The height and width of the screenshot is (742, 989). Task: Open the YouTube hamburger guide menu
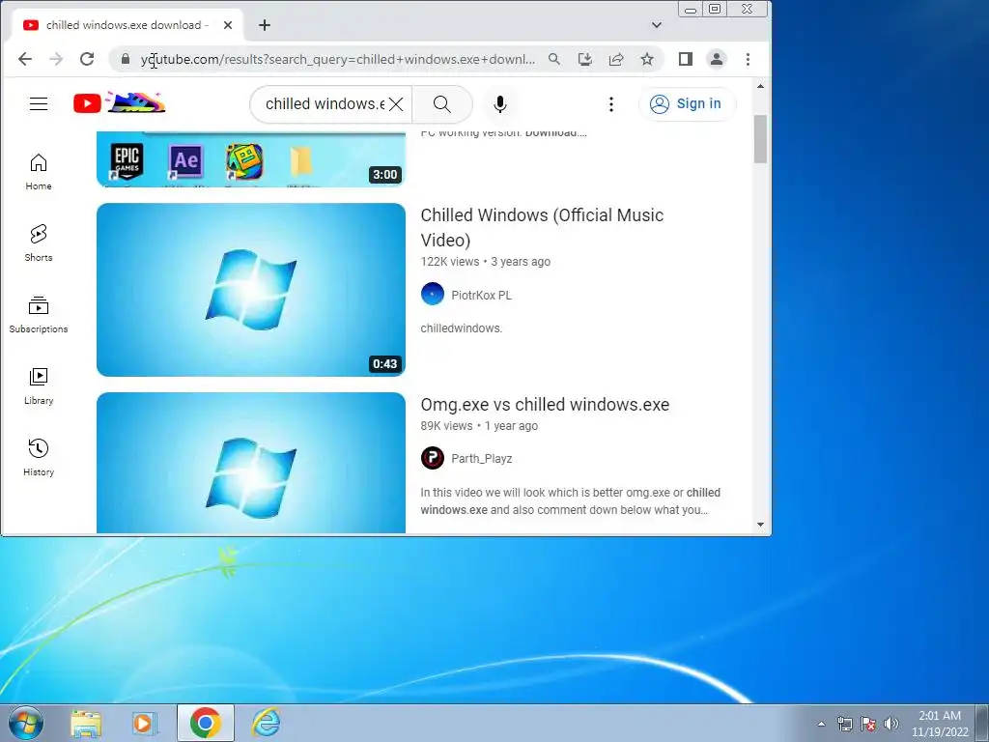(x=39, y=104)
